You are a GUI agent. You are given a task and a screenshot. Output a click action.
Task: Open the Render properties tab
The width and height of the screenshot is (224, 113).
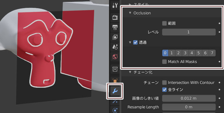point(115,17)
